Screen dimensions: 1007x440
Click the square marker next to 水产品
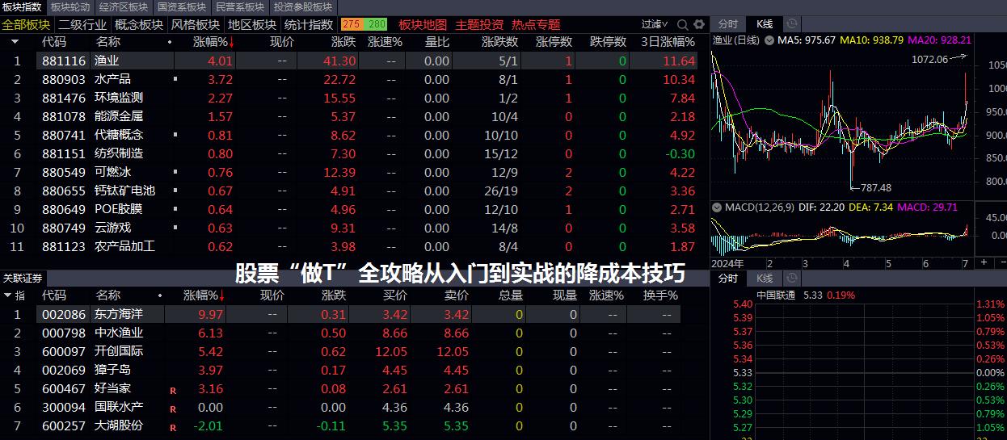click(175, 79)
